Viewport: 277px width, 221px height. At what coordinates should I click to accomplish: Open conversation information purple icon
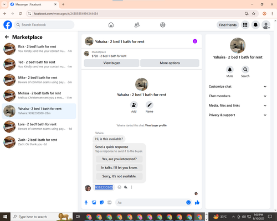pos(195,41)
